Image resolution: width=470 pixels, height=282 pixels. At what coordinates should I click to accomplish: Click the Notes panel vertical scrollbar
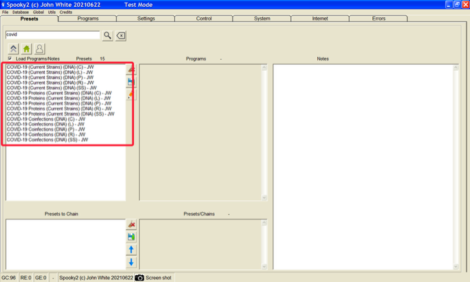456,165
